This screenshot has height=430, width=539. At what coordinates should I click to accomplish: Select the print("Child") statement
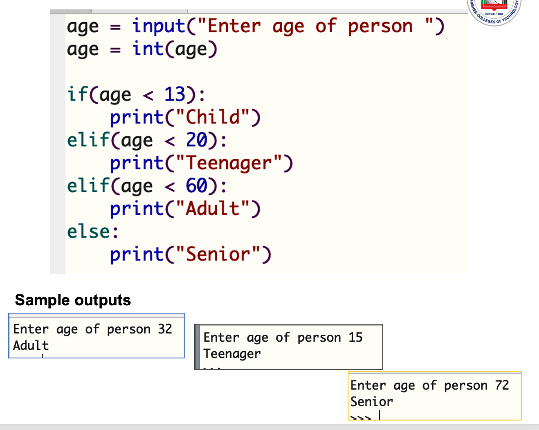185,118
